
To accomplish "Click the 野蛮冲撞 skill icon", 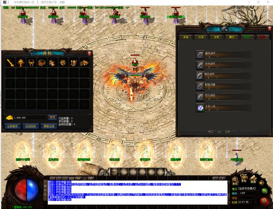I will coord(200,86).
